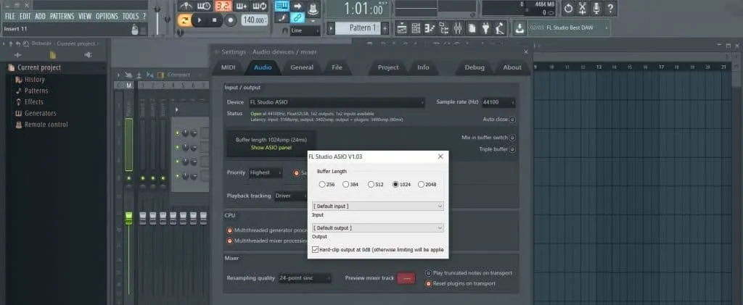Click the add pattern plus button
Screen dimensions: 743x305
coord(385,28)
